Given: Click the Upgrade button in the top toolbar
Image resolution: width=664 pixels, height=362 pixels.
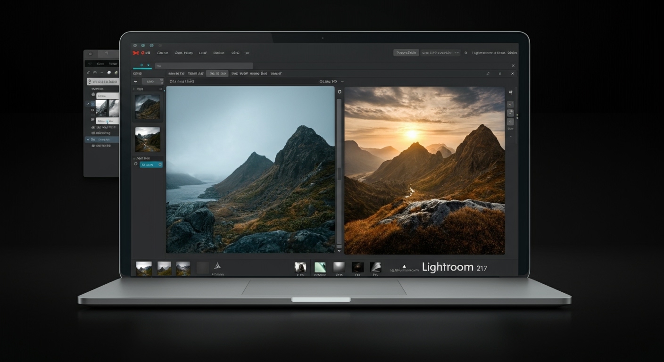Looking at the screenshot, I should coord(406,52).
